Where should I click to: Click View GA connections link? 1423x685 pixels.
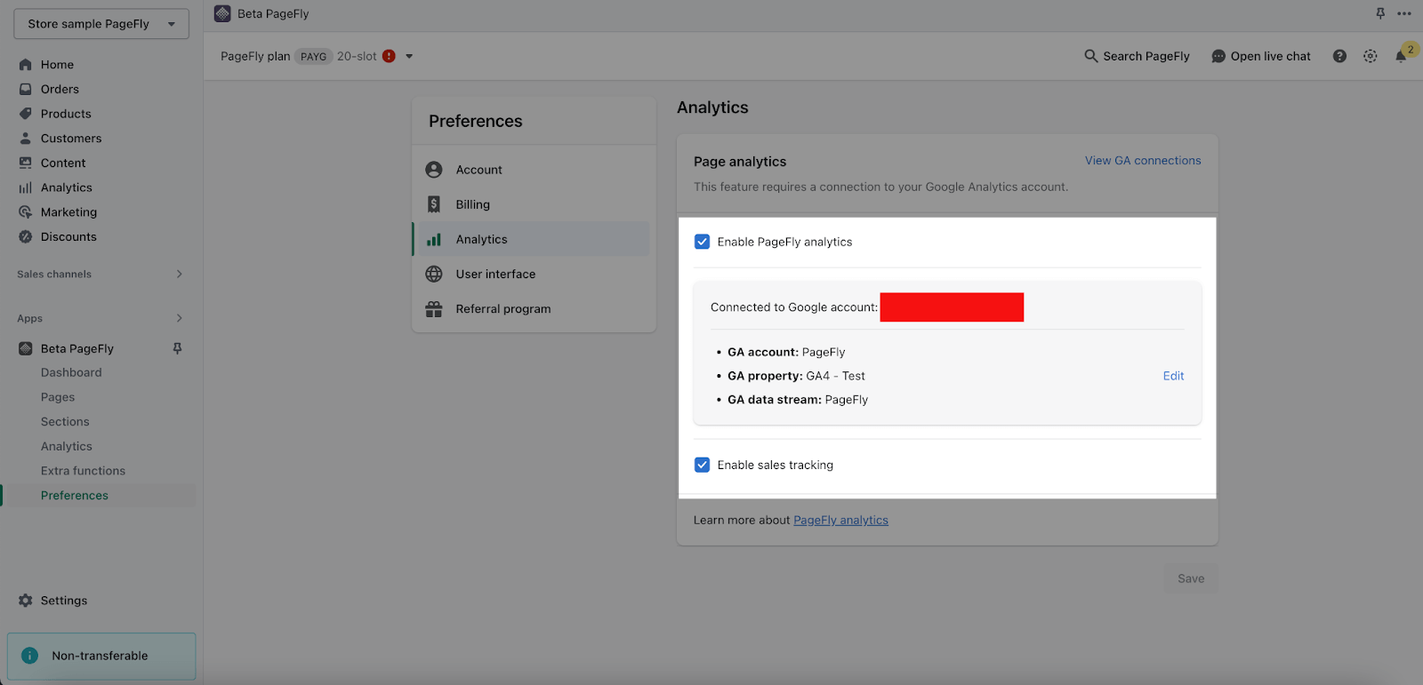coord(1143,161)
